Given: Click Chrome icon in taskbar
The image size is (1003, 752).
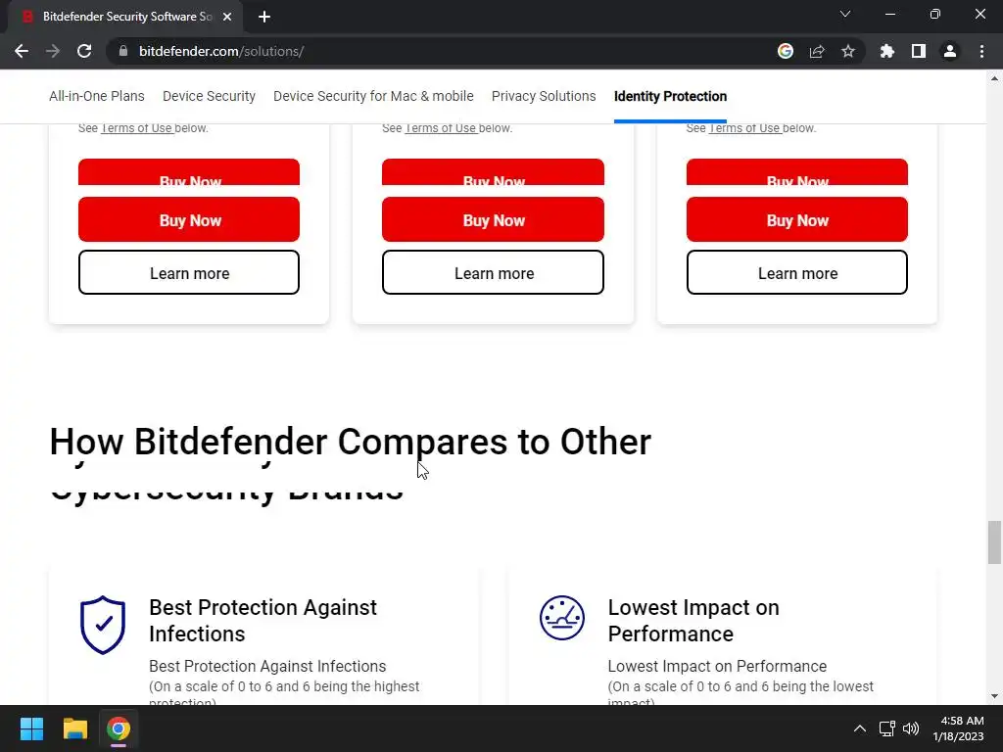Looking at the screenshot, I should [119, 728].
